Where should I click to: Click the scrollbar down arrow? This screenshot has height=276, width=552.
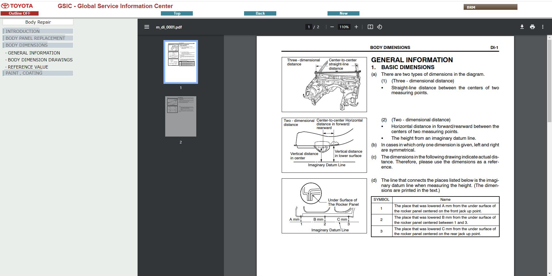click(549, 273)
